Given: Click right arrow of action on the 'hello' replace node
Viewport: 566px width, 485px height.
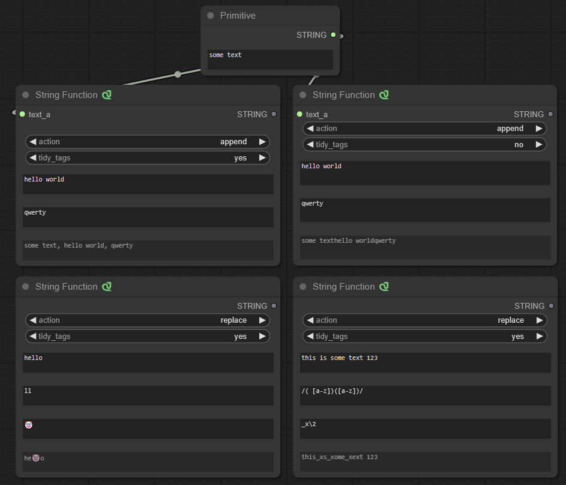Looking at the screenshot, I should 262,320.
